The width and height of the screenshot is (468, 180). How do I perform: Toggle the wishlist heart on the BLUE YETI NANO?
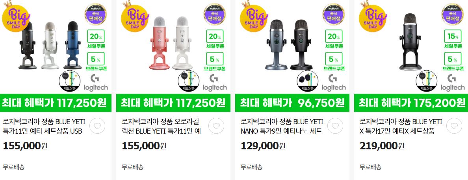335,126
